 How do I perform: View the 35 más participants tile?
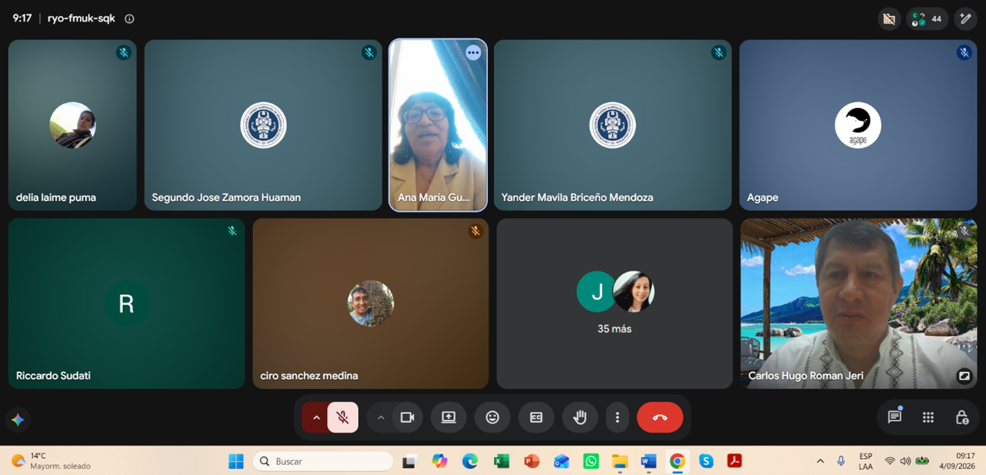click(615, 304)
